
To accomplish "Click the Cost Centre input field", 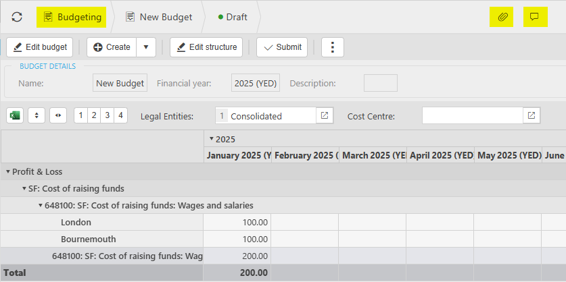I will click(x=472, y=115).
